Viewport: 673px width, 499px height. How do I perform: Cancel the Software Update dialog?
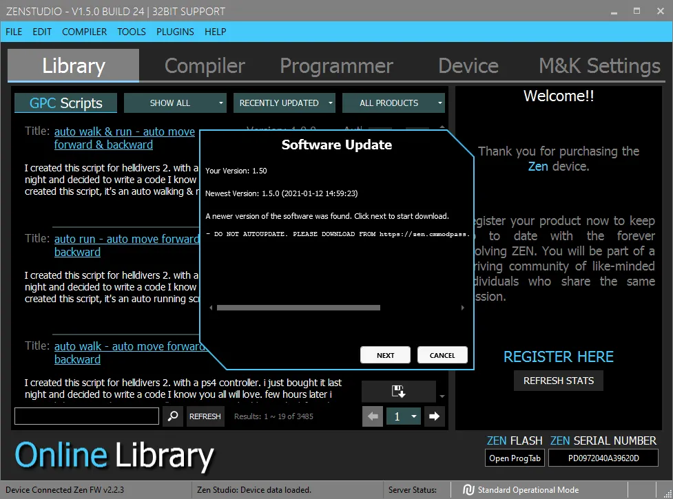click(x=442, y=355)
